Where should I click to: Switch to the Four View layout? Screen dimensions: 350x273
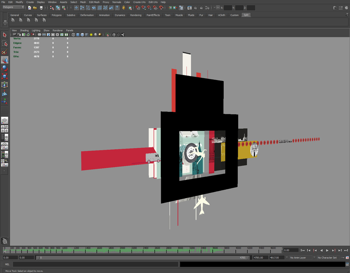click(5, 129)
